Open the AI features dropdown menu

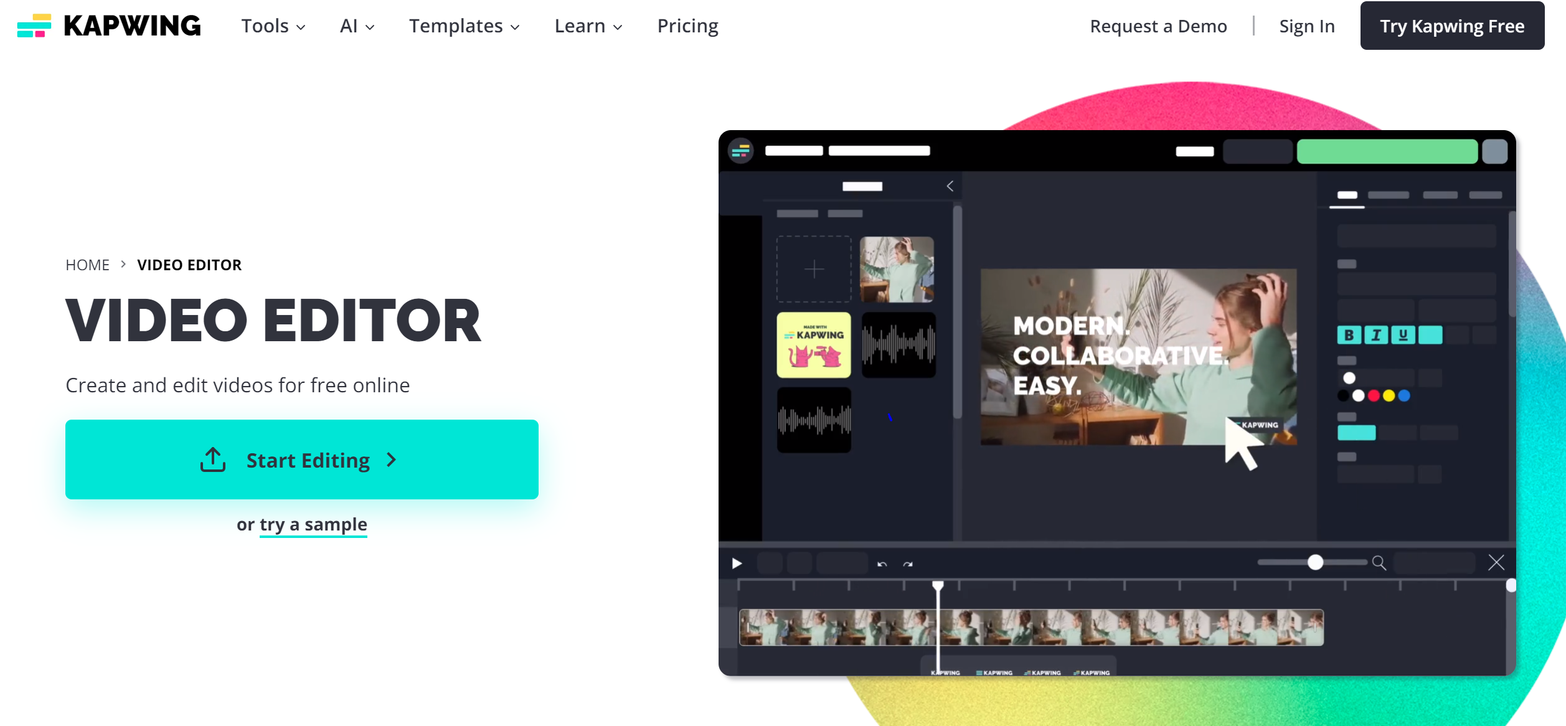(x=357, y=25)
